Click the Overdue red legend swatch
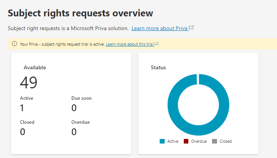 point(186,141)
